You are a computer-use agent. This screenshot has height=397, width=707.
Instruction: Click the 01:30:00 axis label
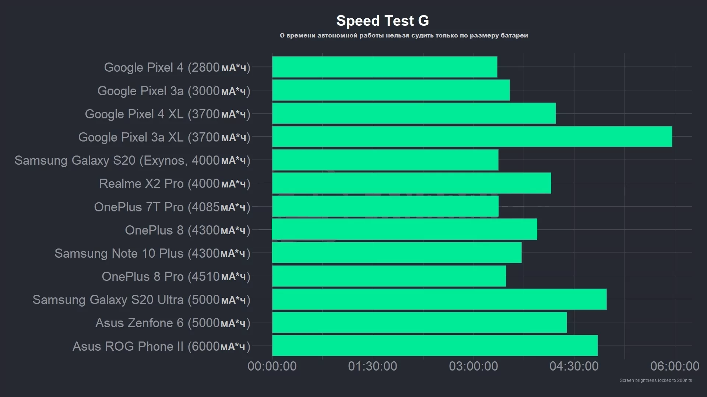tap(373, 366)
